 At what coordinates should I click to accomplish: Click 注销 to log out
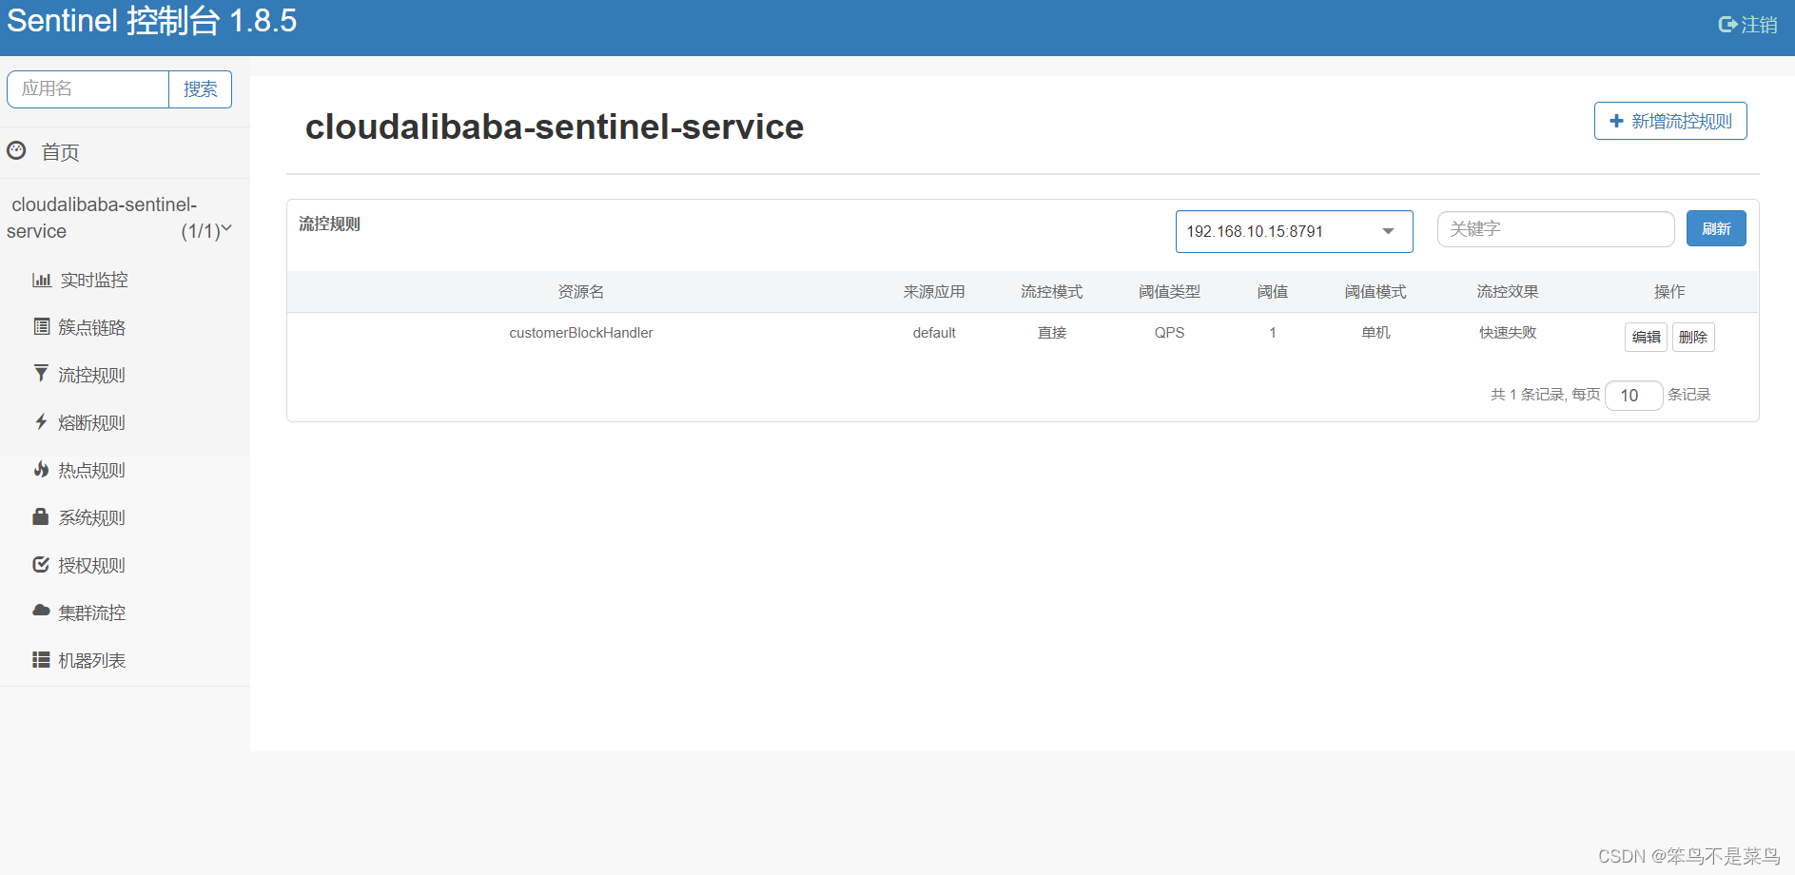[x=1759, y=25]
